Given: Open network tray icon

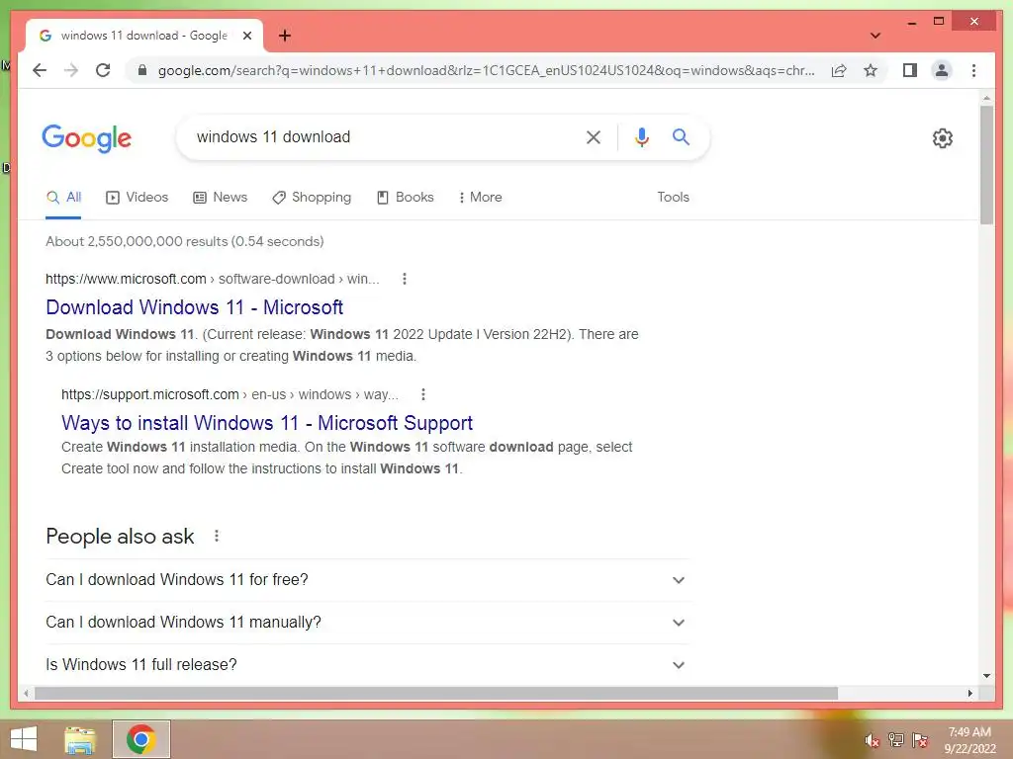Looking at the screenshot, I should (896, 740).
